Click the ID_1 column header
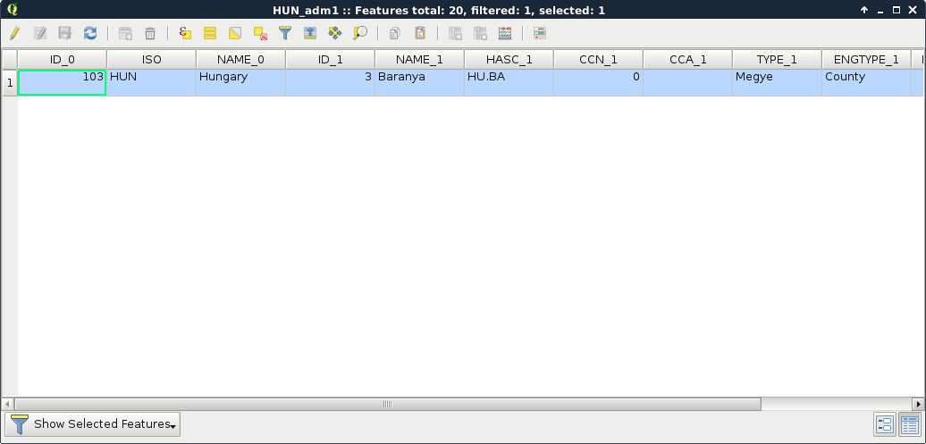The width and height of the screenshot is (926, 444). 330,60
